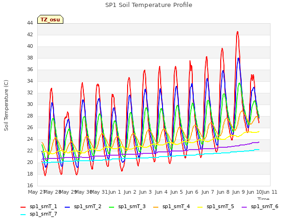Click the Jun 1 x-axis date label
Viewport: 298px width, 223px height.
(x=115, y=192)
